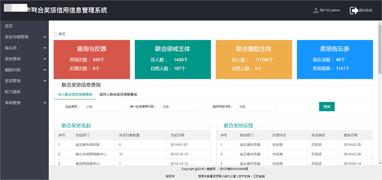The width and height of the screenshot is (382, 180).
Task: Click the home icon in the breadcrumb
Action: 56,33
